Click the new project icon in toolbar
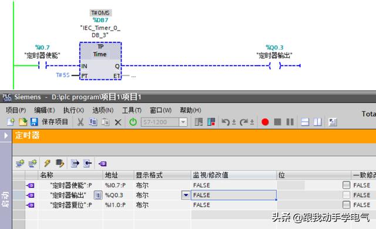Image resolution: width=376 pixels, height=229 pixels. point(11,122)
